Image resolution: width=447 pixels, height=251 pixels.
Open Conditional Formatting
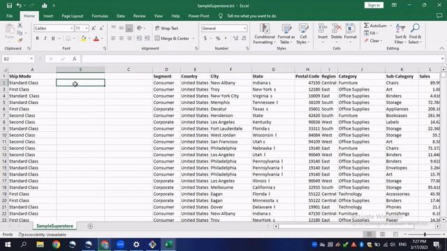pyautogui.click(x=265, y=34)
